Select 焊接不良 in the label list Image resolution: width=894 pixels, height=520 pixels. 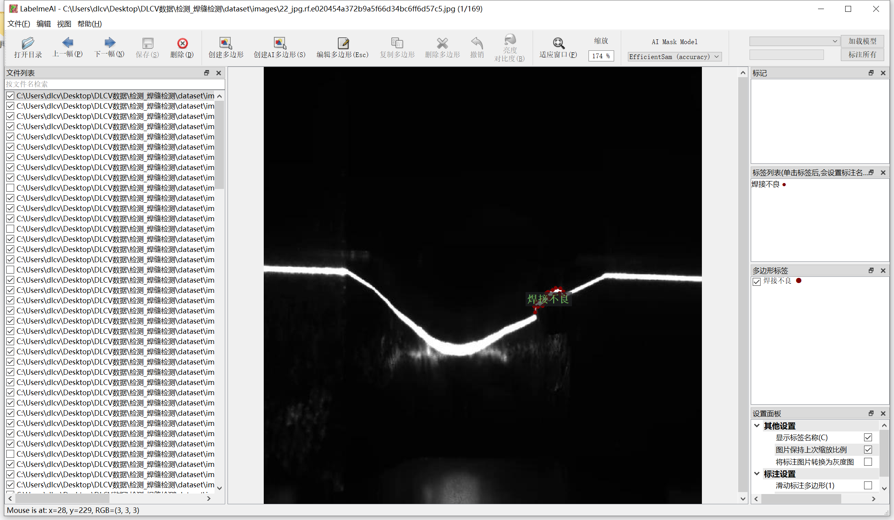766,184
